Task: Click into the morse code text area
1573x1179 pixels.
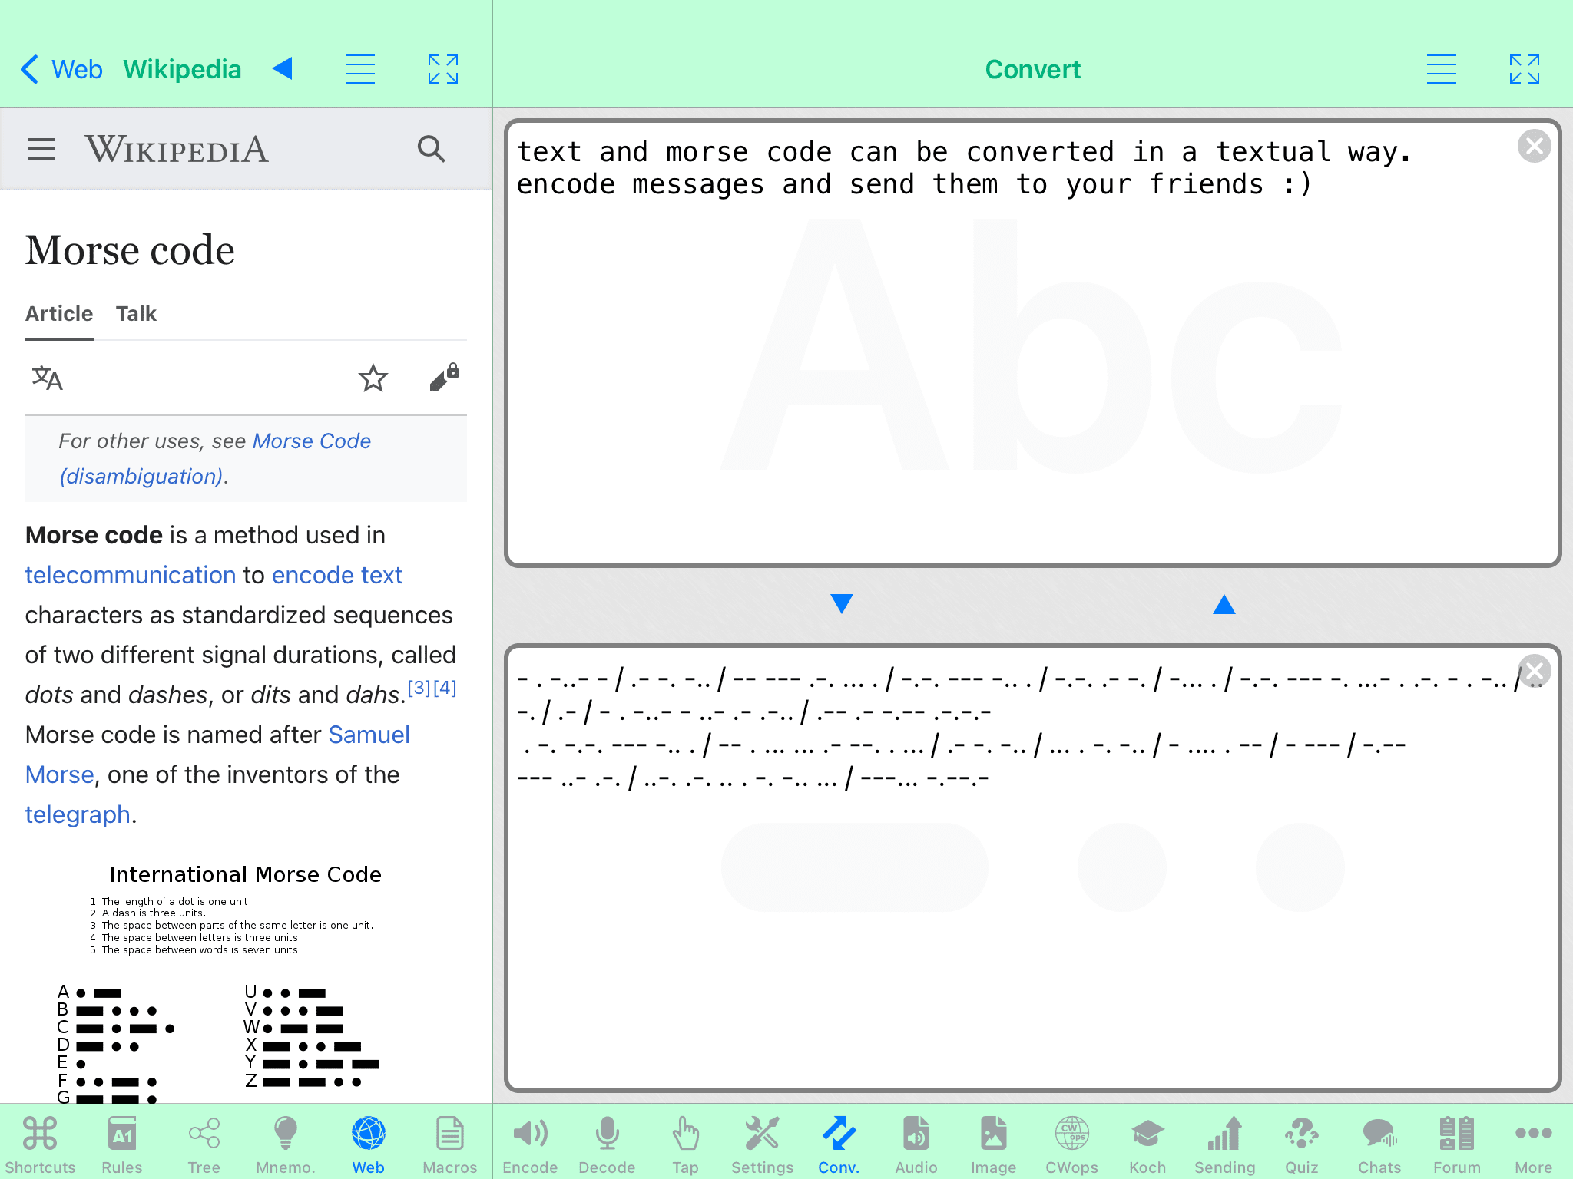Action: pos(1033,867)
